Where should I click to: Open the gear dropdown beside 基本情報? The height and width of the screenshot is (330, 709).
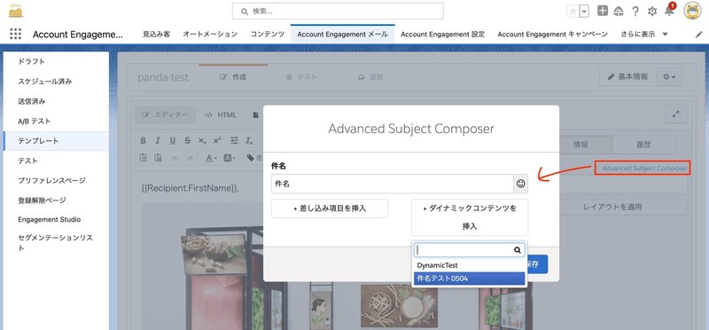click(x=669, y=77)
